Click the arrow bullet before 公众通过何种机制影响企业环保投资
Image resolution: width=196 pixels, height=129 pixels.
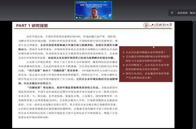pyautogui.click(x=123, y=57)
